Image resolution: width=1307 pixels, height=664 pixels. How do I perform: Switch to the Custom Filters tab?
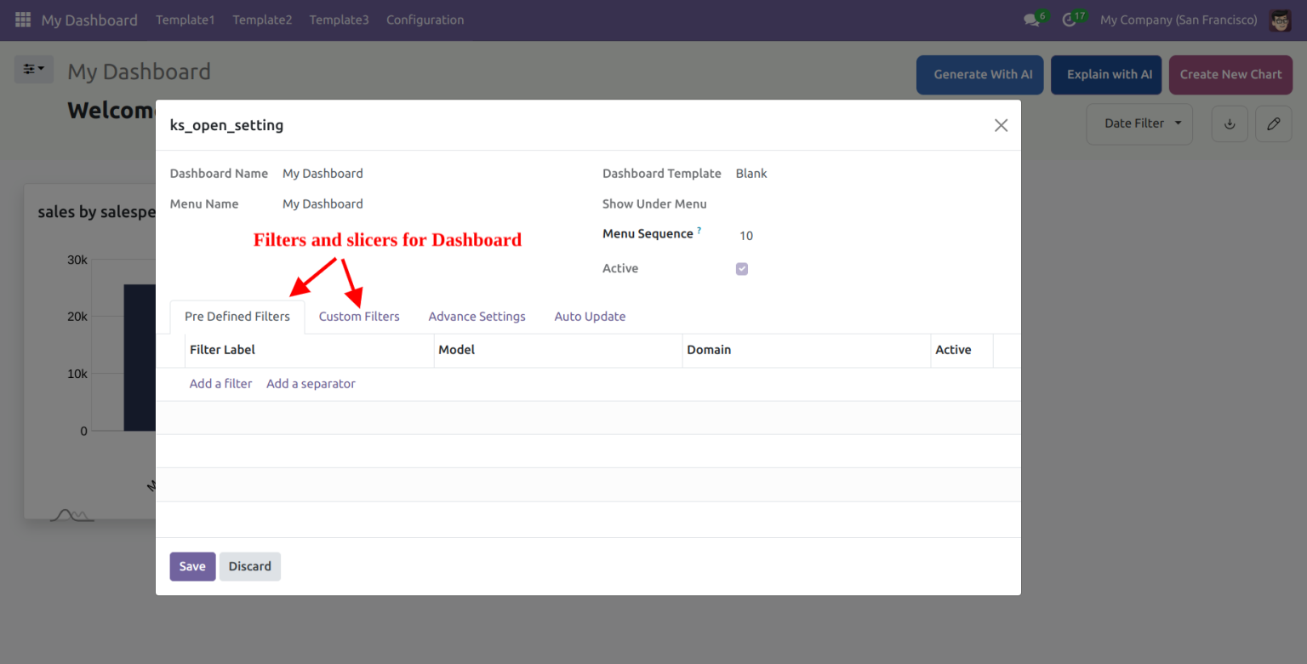point(359,317)
